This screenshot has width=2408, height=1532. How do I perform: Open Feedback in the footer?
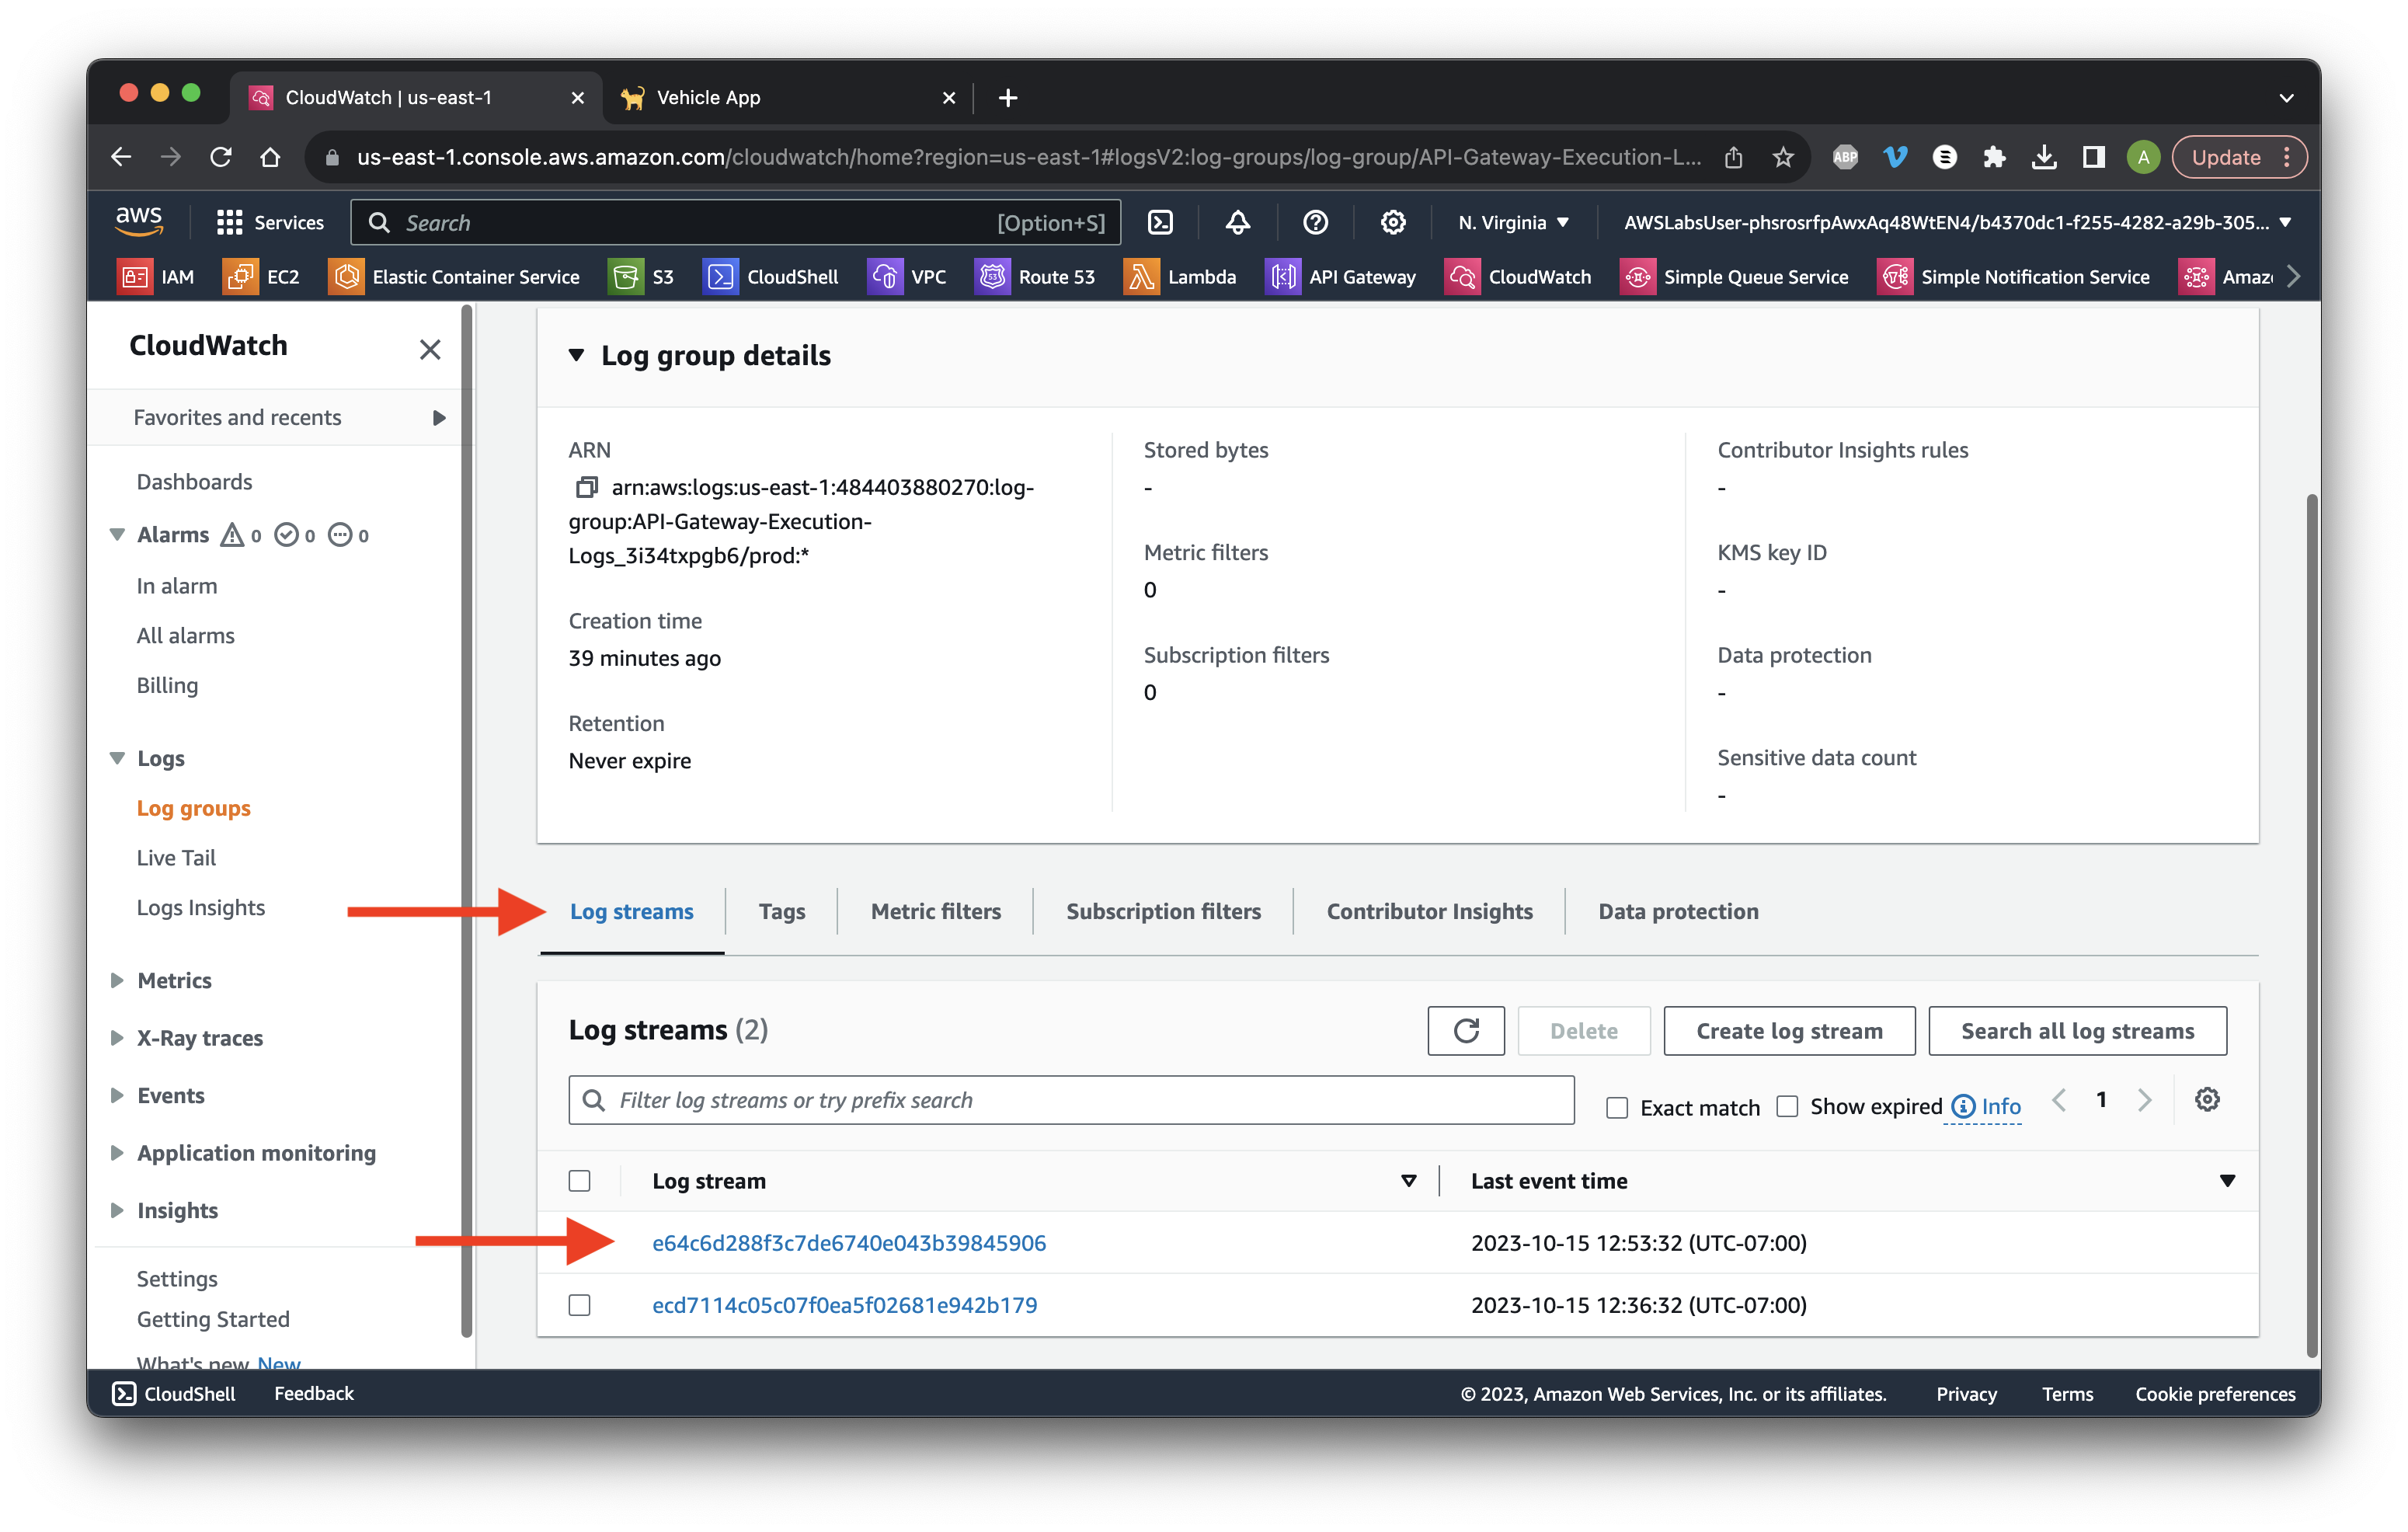point(313,1392)
